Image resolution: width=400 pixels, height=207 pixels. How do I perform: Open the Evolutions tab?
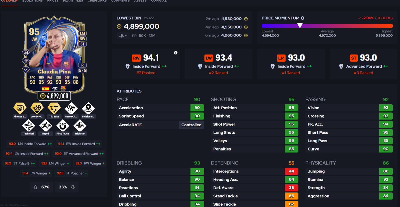click(x=32, y=1)
